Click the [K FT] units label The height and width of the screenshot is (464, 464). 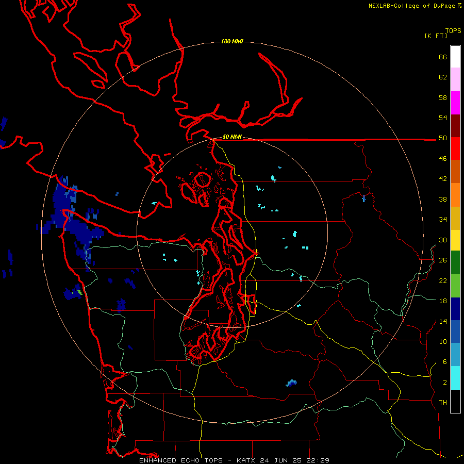436,36
